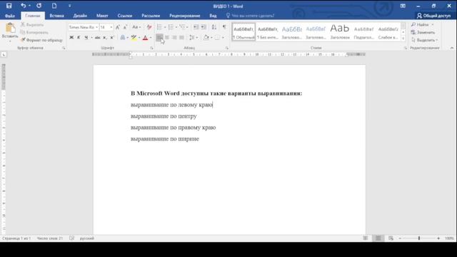Viewport: 457px width, 257px height.
Task: Adjust the zoom slider handle in status bar
Action: [419, 238]
